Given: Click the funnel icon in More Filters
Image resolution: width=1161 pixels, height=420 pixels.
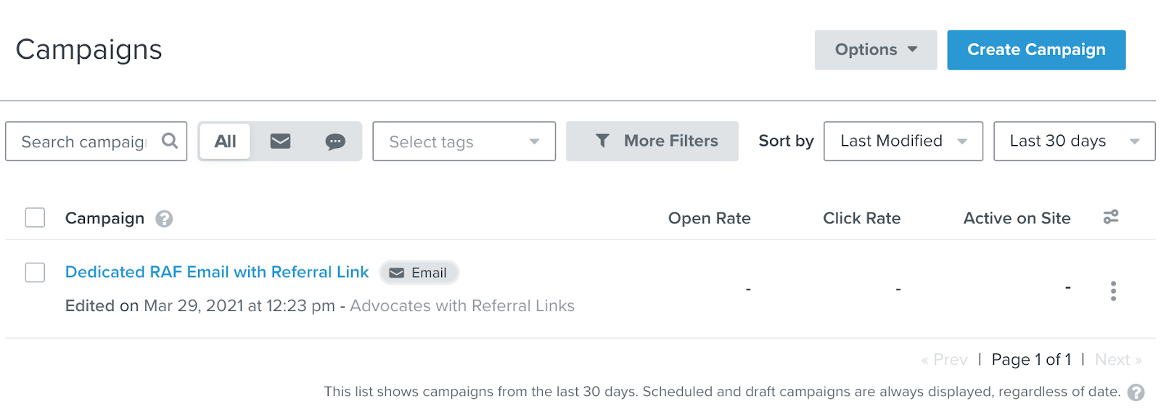Looking at the screenshot, I should point(602,141).
